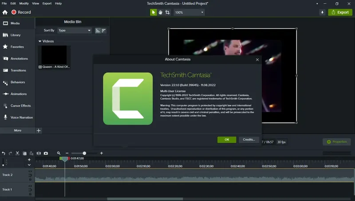Confirm About dialog with OK
Screen dimensions: 355x201
pyautogui.click(x=227, y=140)
